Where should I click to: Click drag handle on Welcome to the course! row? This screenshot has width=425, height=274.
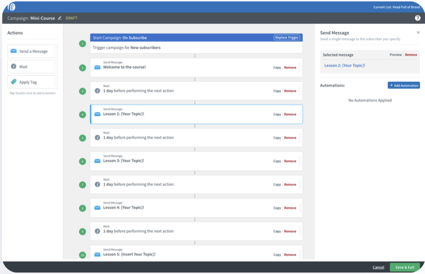click(300, 67)
